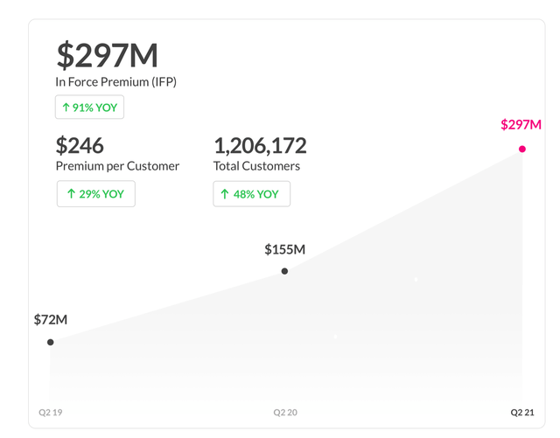This screenshot has height=438, width=560.
Task: Click the green up arrow beside 29% YOY
Action: click(x=71, y=194)
